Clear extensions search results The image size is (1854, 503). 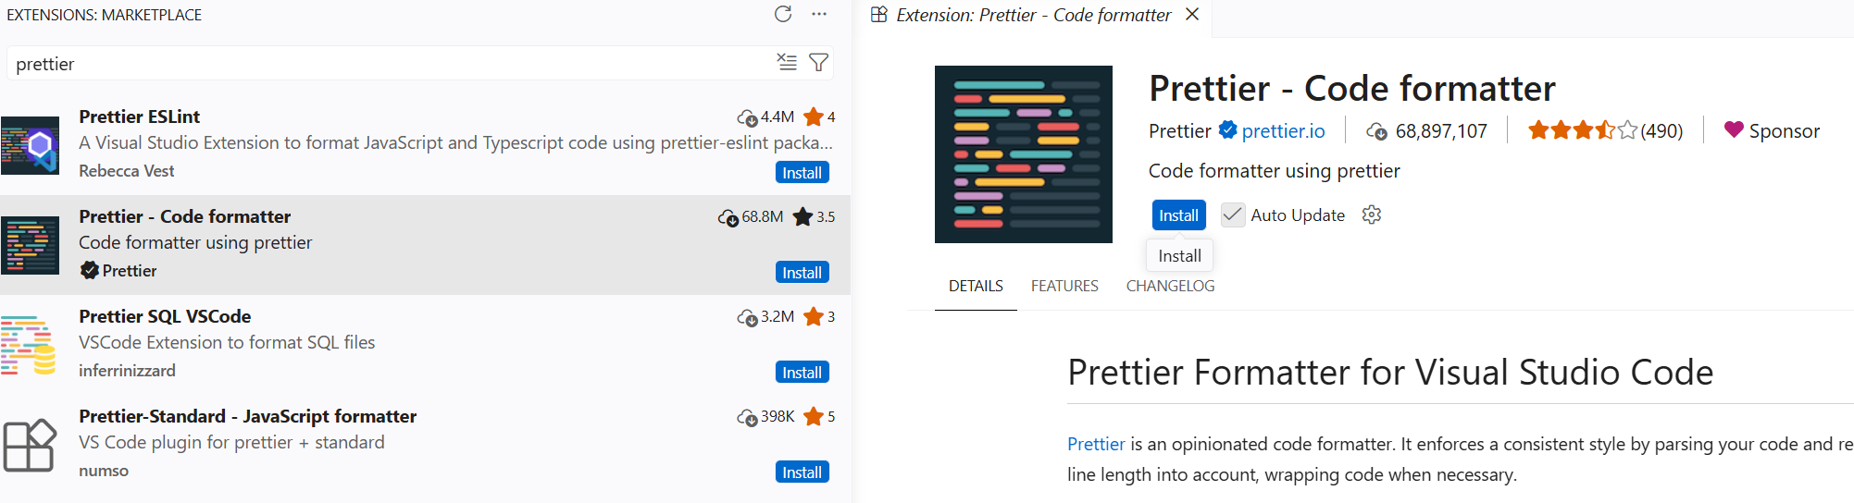point(787,62)
